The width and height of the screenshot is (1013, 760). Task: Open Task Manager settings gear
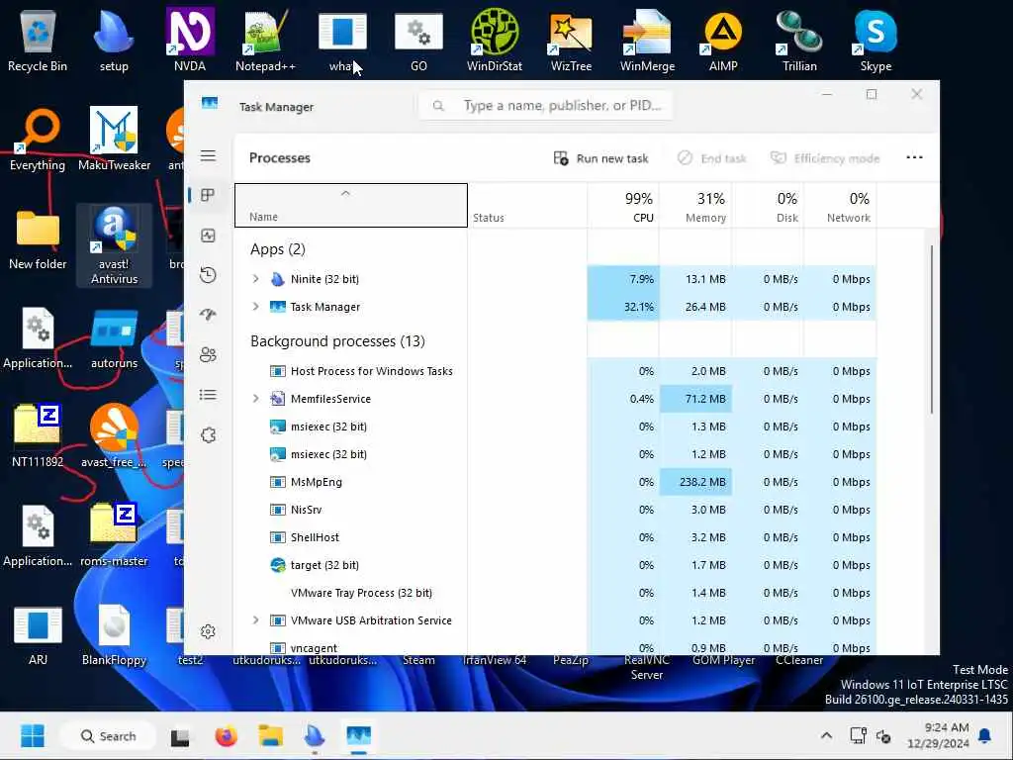click(208, 631)
